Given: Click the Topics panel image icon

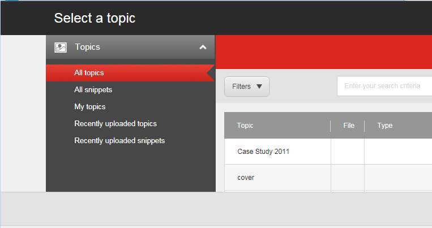Looking at the screenshot, I should [61, 48].
